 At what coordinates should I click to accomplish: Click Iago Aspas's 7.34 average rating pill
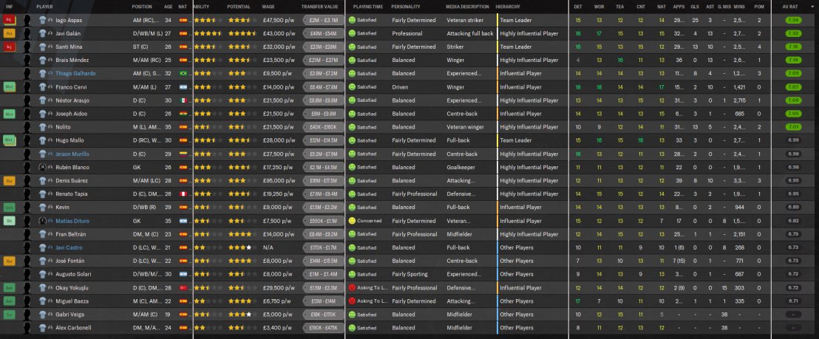[x=793, y=20]
